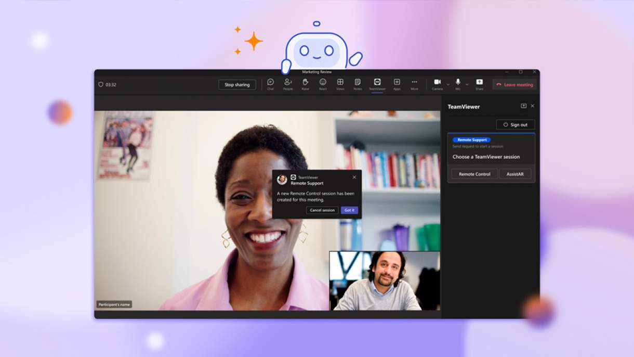Mute the microphone with the Mic button
The height and width of the screenshot is (357, 634).
pyautogui.click(x=458, y=83)
